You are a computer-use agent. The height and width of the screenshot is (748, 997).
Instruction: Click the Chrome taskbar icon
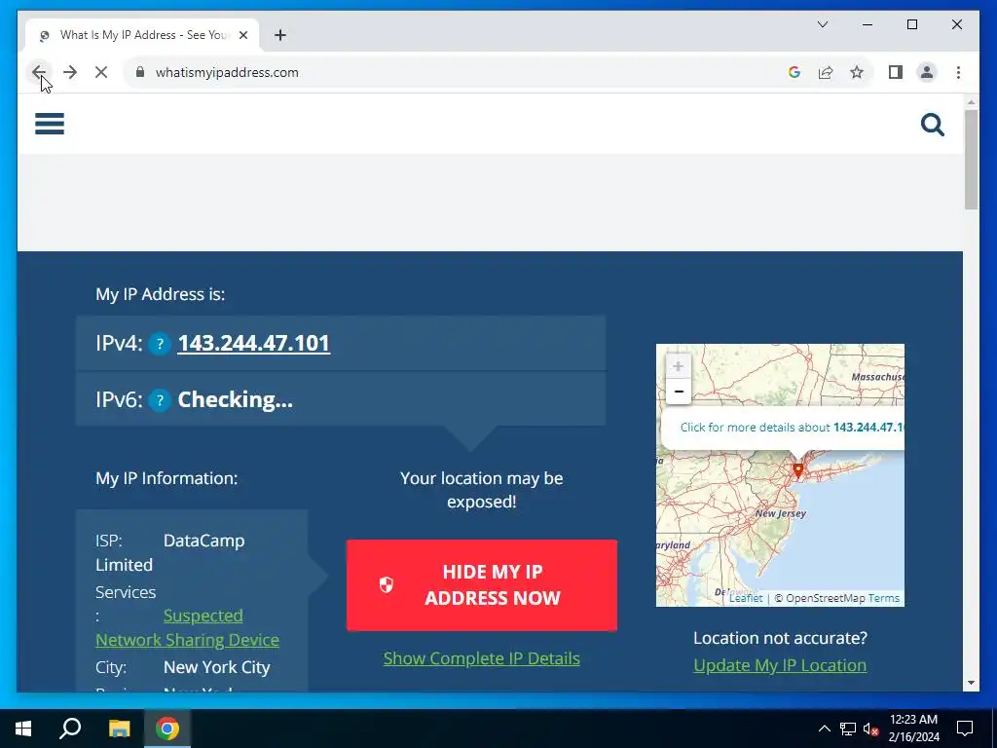point(167,729)
